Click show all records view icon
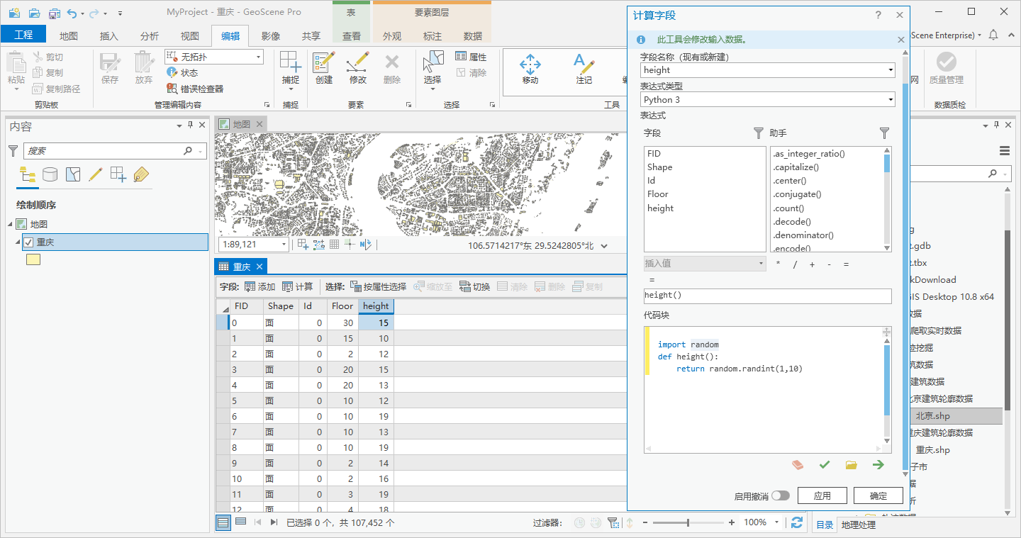1021x538 pixels. point(223,522)
